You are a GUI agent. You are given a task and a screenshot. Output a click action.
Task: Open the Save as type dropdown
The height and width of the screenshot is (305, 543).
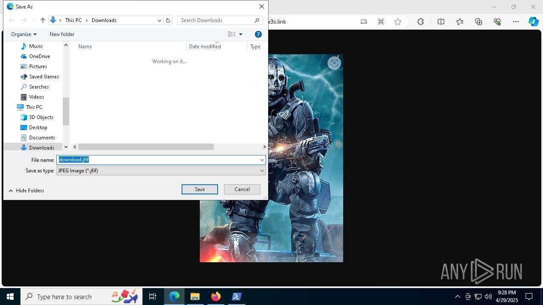(161, 171)
